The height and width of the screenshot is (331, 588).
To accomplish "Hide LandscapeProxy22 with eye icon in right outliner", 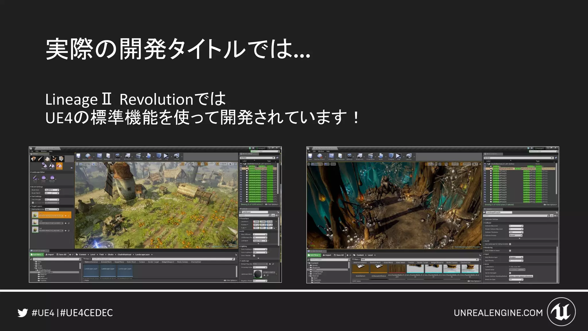I will click(x=485, y=178).
